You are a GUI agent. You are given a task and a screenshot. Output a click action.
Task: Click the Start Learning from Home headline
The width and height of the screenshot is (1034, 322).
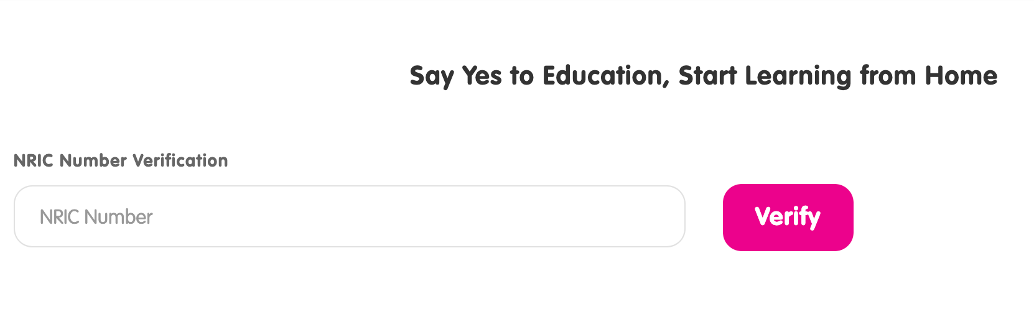[837, 76]
